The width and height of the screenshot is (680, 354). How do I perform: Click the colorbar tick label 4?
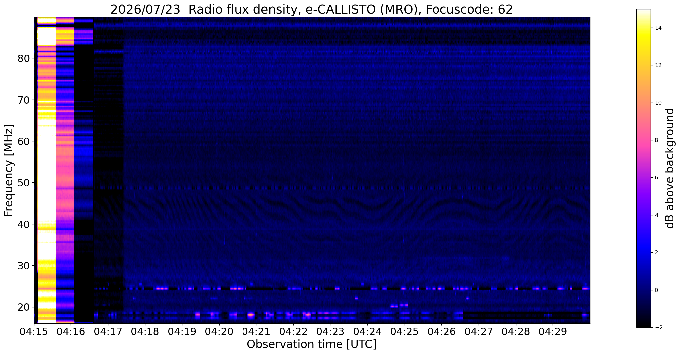tap(656, 215)
